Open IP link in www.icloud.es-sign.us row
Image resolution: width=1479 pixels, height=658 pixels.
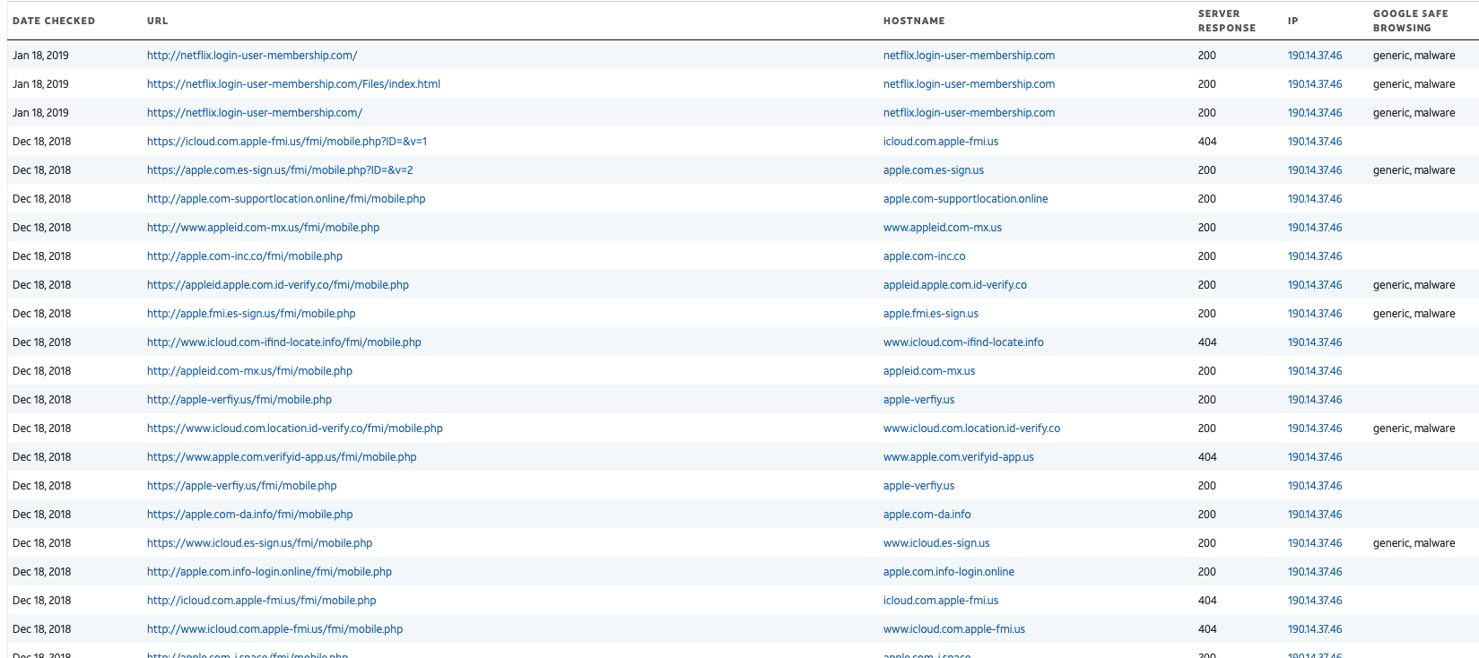point(1315,543)
